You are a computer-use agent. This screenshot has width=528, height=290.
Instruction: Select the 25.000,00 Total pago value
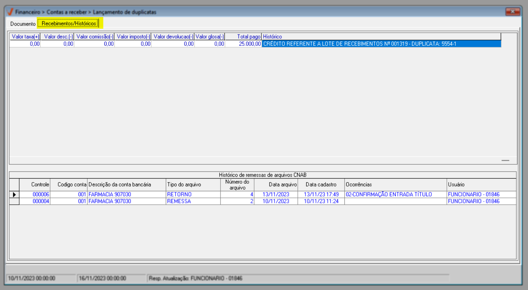[x=243, y=44]
